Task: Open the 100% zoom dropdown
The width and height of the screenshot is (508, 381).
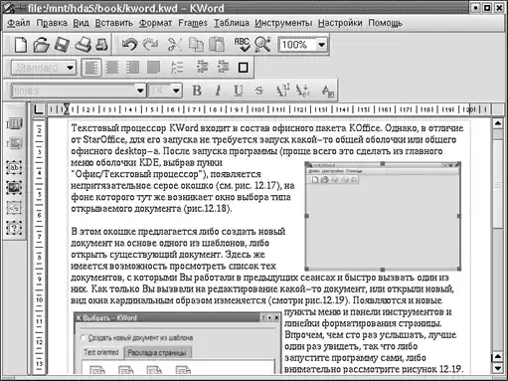Action: tap(321, 45)
